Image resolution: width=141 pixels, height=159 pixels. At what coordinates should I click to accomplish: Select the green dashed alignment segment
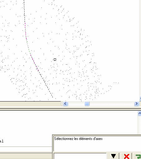point(28,47)
